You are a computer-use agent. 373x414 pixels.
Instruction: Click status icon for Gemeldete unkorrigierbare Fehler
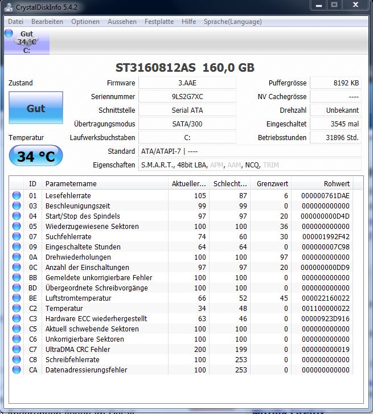pyautogui.click(x=17, y=277)
